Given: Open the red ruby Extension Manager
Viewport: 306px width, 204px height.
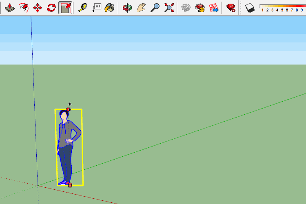Looking at the screenshot, I should point(231,7).
